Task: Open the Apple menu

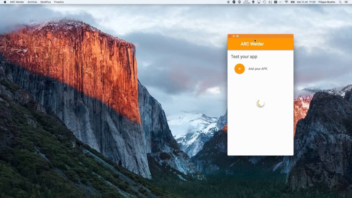Action: coord(5,2)
